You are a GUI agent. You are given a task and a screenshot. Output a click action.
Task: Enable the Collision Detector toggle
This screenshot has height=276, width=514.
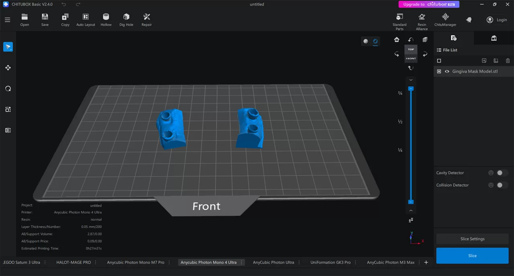[500, 185]
